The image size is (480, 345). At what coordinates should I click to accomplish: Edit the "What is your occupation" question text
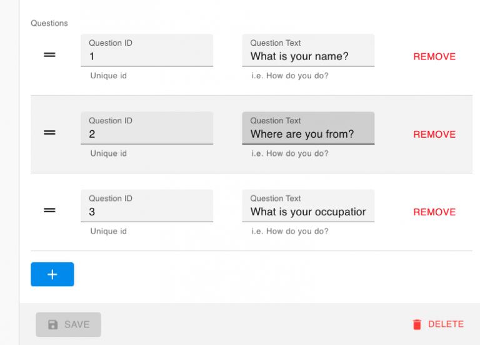point(308,206)
